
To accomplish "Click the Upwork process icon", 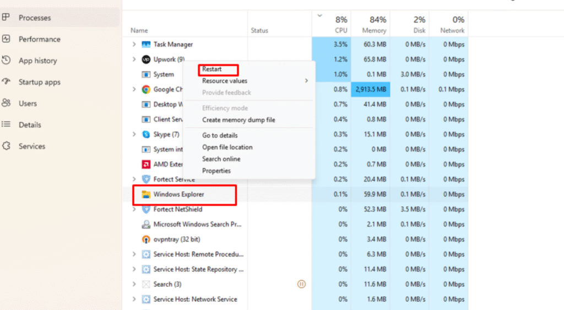I will (145, 60).
